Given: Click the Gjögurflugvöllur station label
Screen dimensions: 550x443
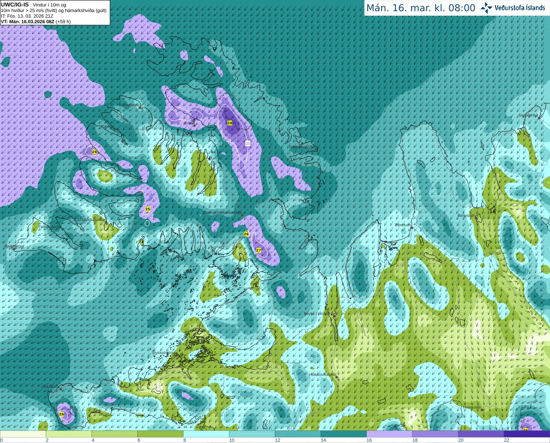Looking at the screenshot, I should [x=302, y=147].
